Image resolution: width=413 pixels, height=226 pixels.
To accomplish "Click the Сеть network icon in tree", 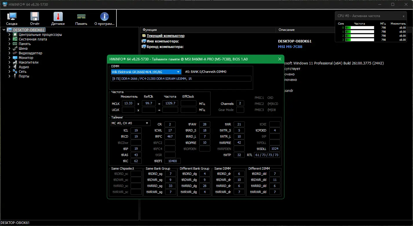I will pos(15,72).
